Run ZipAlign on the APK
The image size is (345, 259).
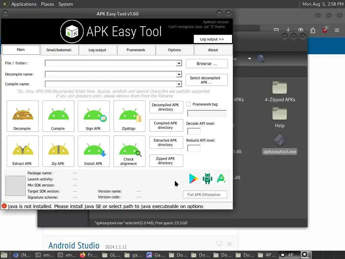tap(129, 116)
